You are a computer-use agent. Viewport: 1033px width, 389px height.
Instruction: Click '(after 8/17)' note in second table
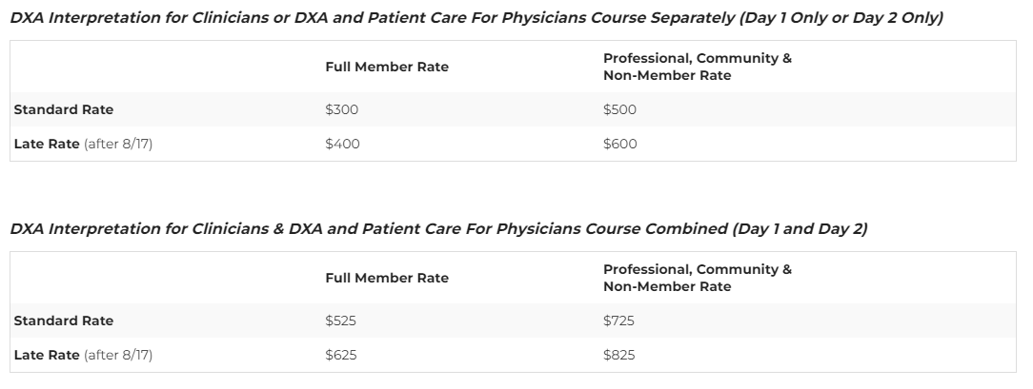(118, 355)
